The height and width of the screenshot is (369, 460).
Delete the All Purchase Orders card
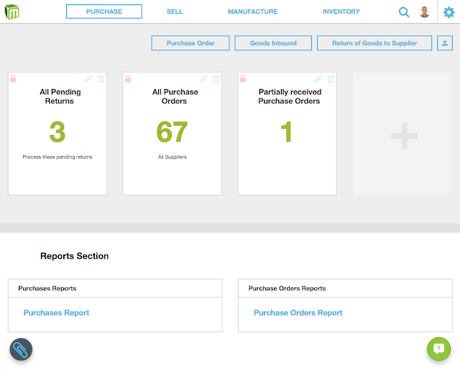(x=216, y=78)
